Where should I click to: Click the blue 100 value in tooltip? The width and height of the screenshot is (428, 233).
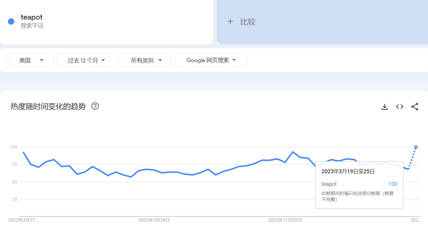point(392,184)
